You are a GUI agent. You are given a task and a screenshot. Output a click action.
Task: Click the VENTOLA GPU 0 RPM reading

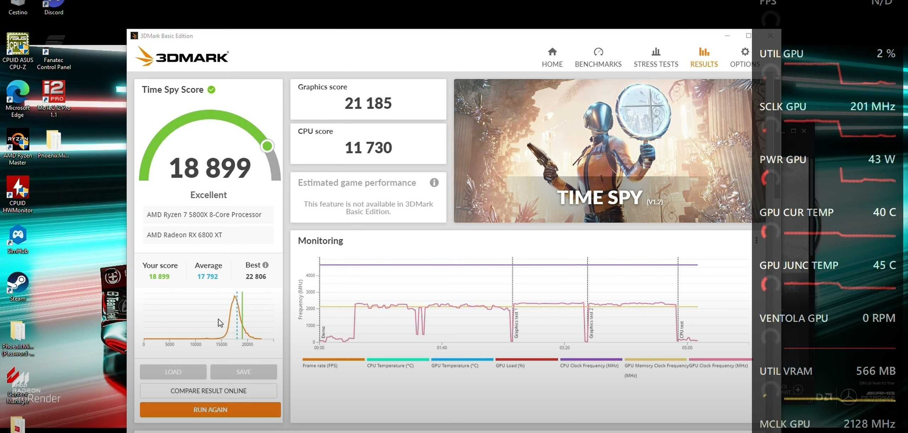(827, 318)
